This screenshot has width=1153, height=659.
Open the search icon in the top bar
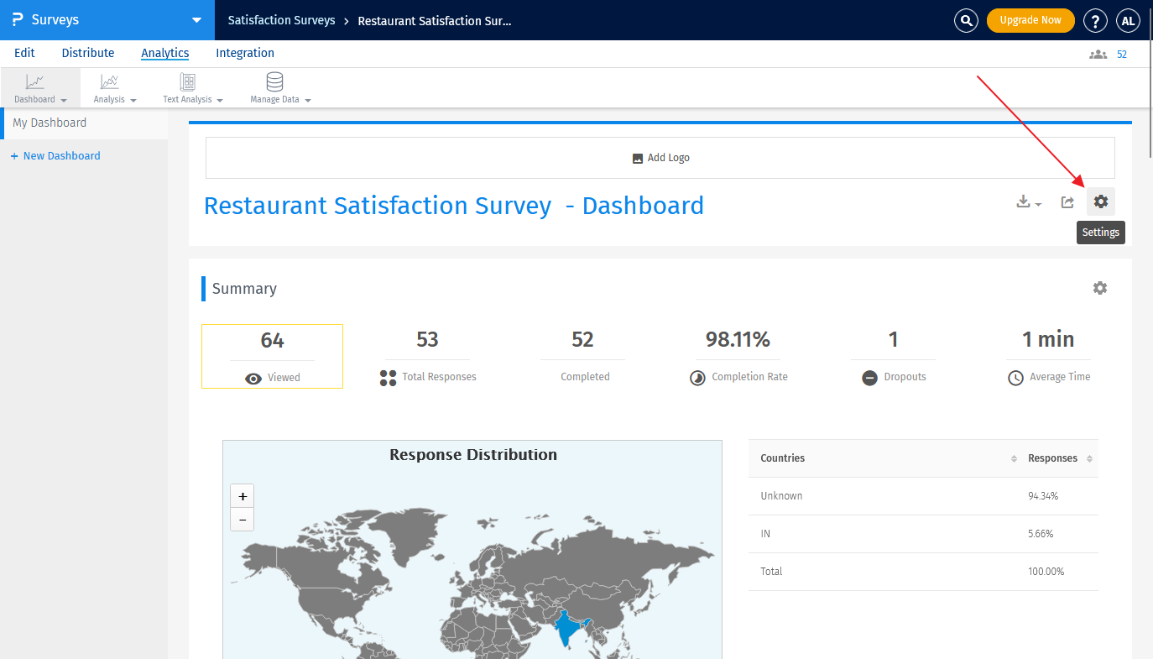[x=966, y=20]
